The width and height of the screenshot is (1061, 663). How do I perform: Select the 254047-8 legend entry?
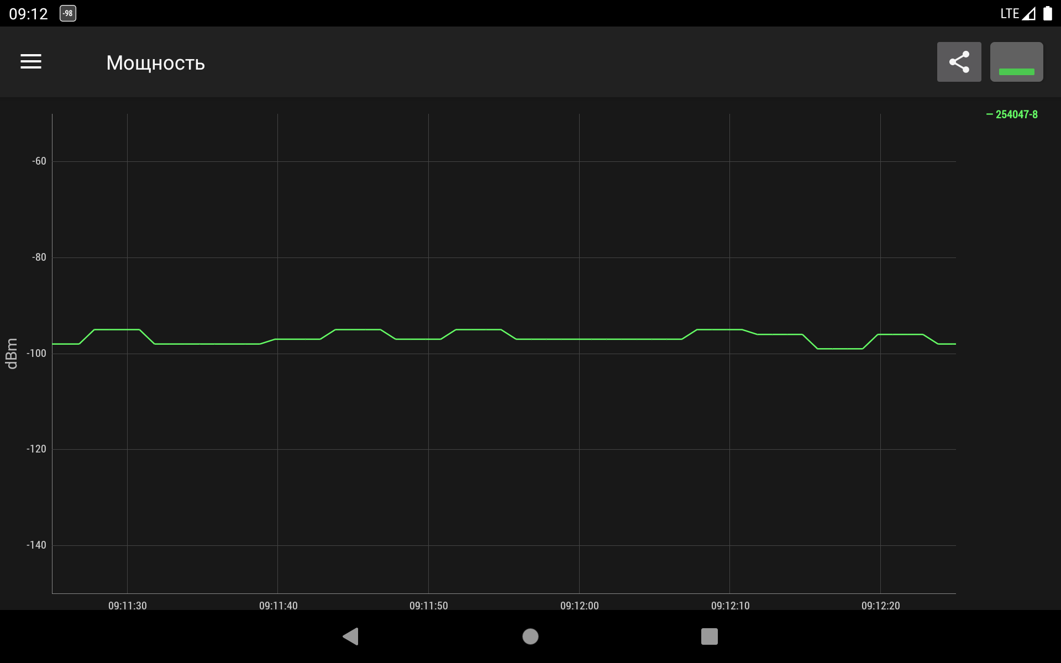tap(1012, 114)
